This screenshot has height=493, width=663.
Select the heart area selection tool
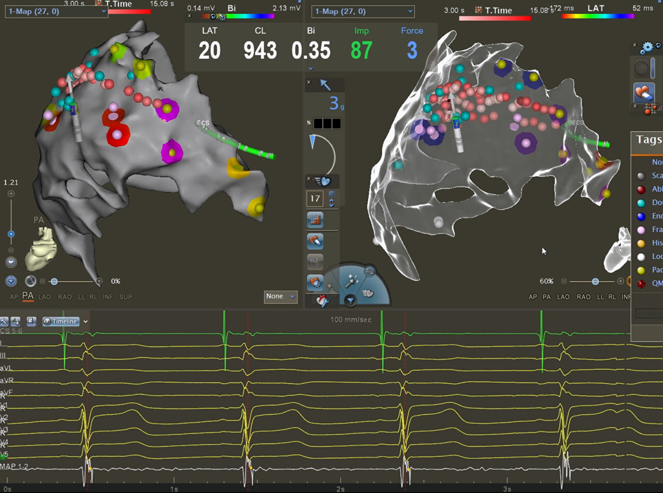click(315, 283)
